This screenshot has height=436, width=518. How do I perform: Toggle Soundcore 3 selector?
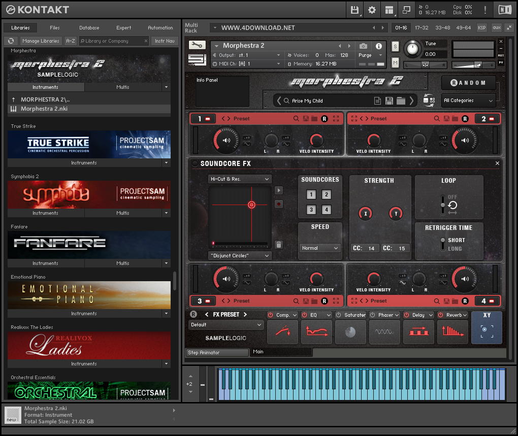[x=311, y=210]
